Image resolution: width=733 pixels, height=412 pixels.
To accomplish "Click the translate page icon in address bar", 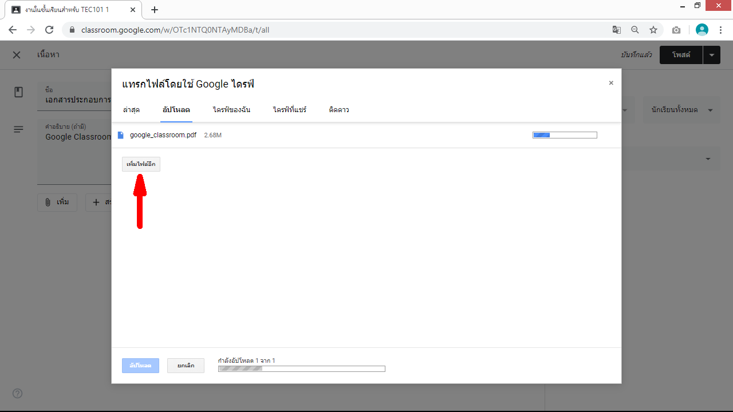I will [x=616, y=30].
